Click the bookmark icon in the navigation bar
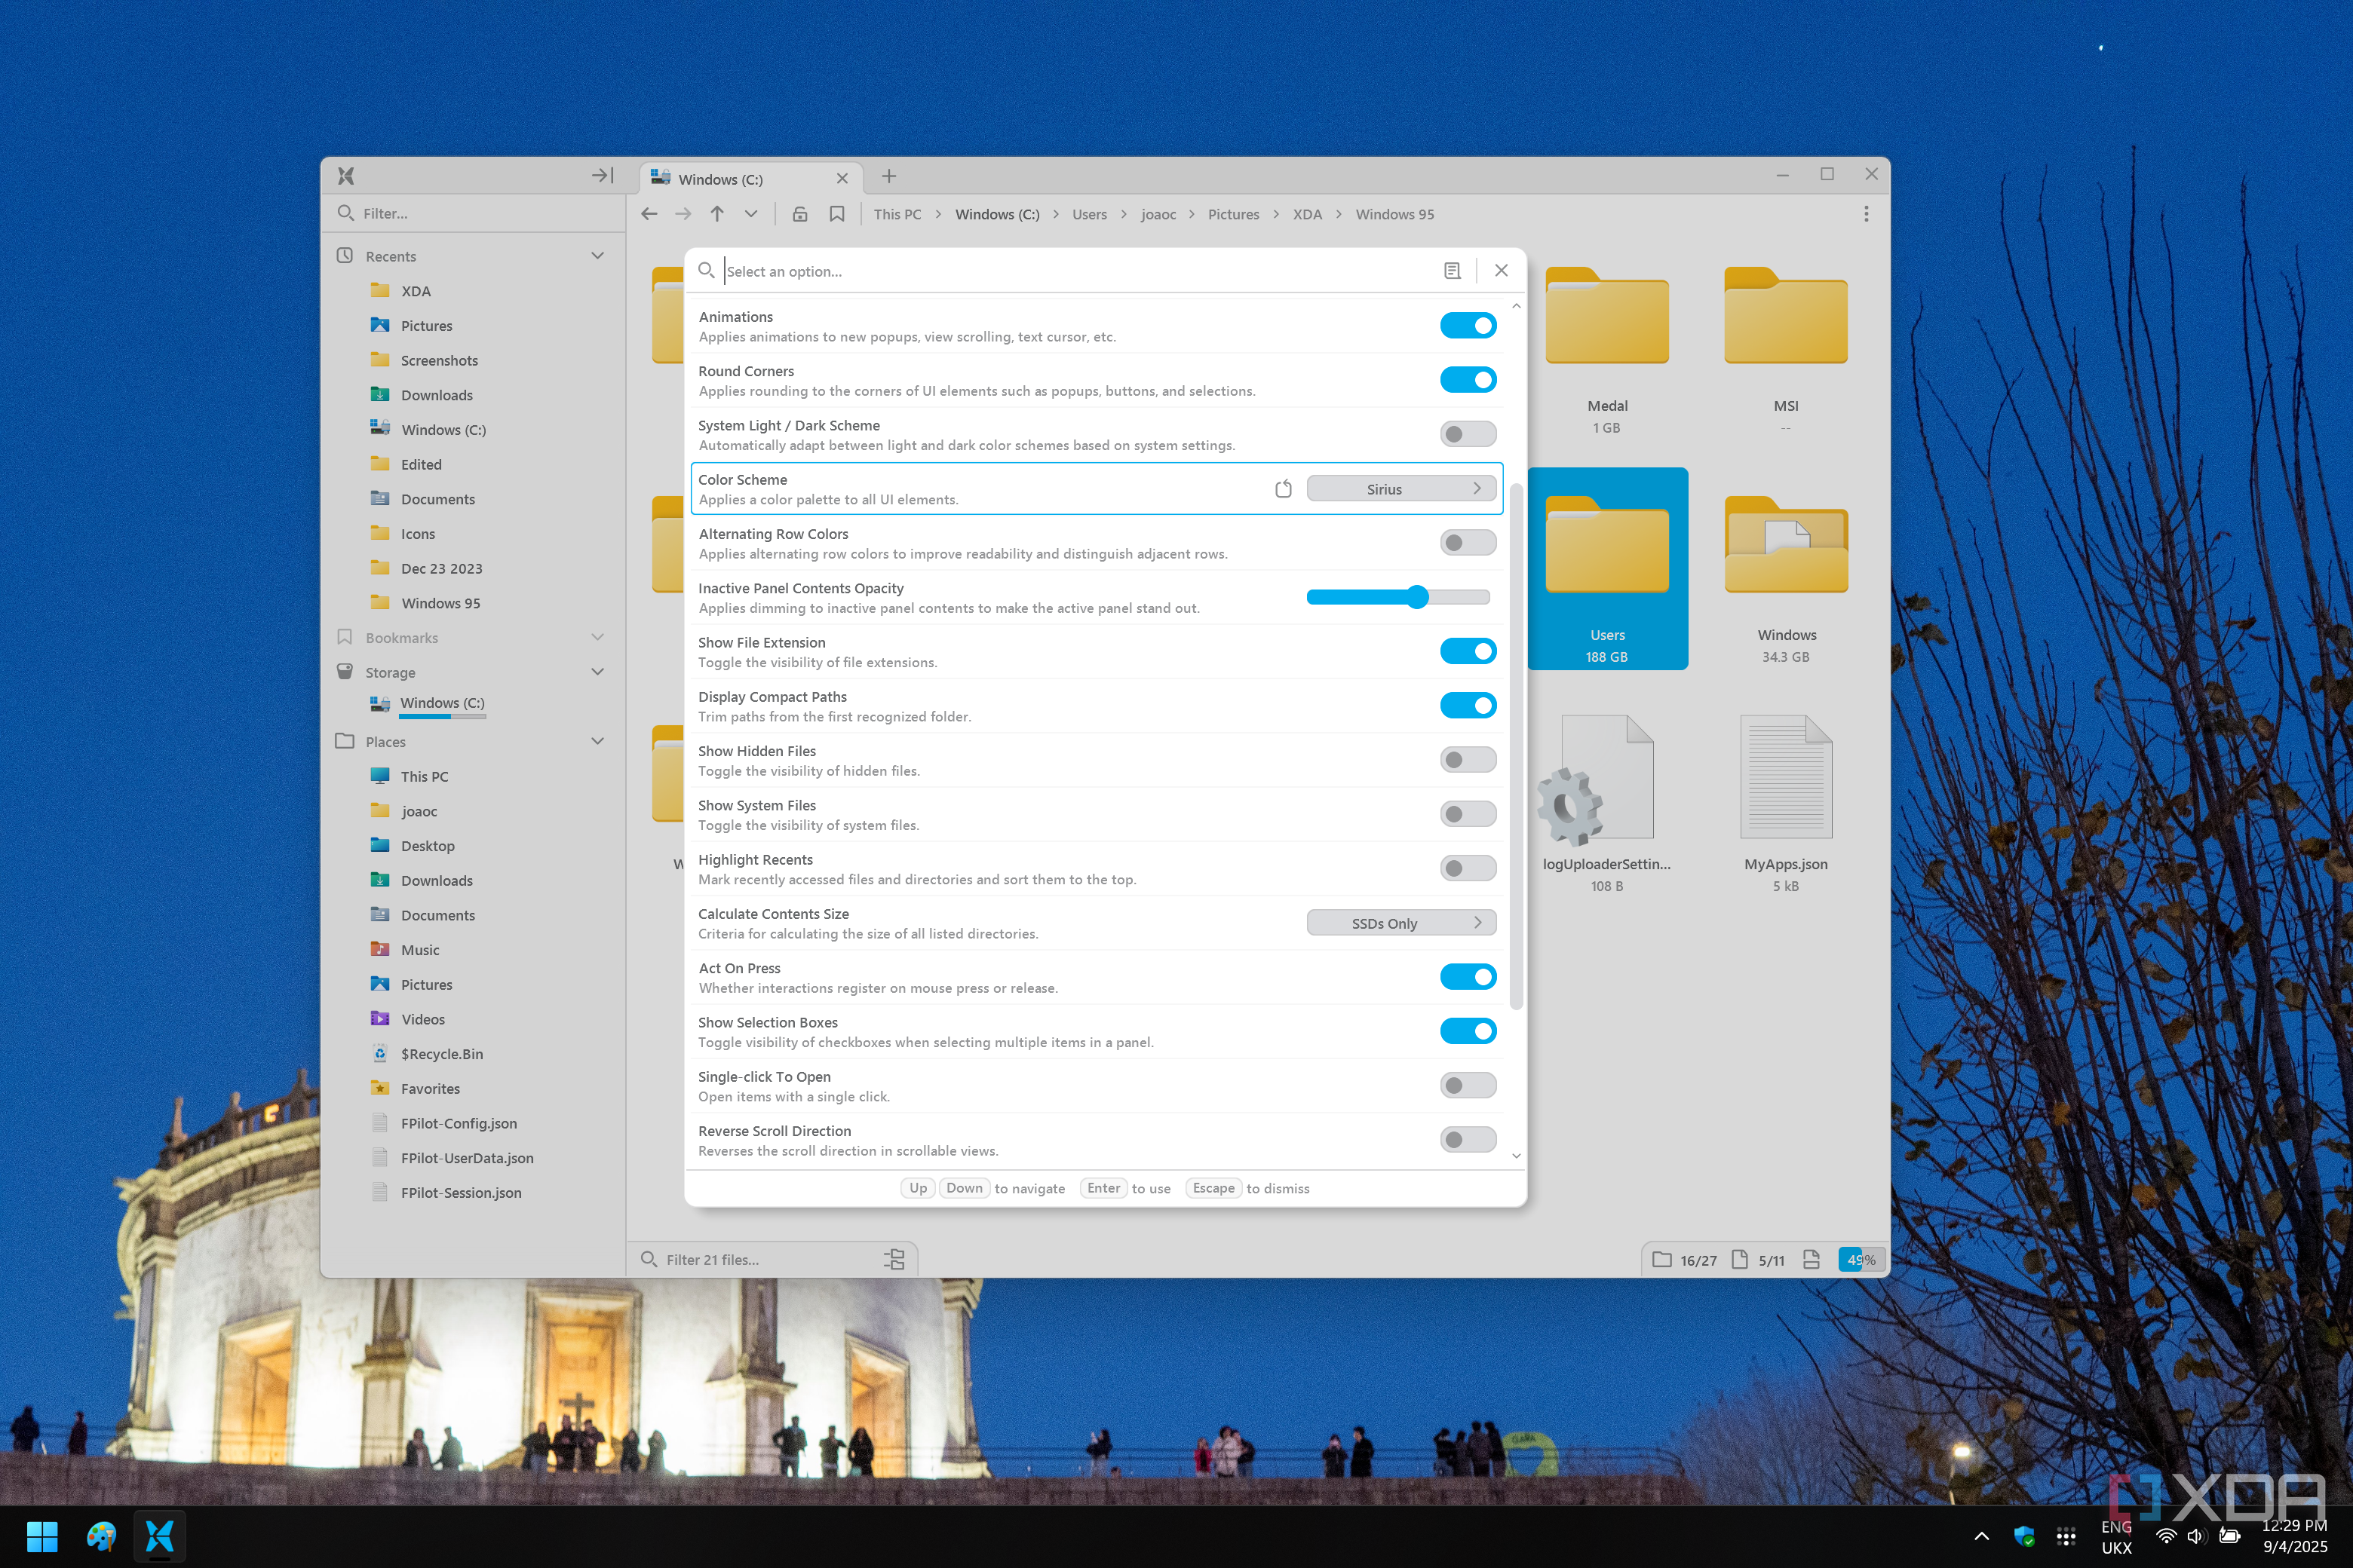2353x1568 pixels. pos(837,214)
